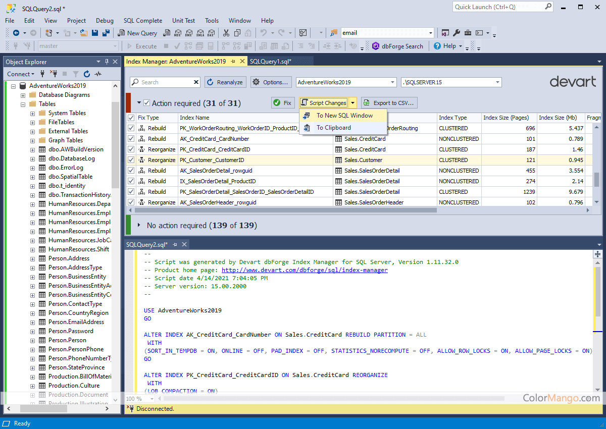606x429 pixels.
Task: Click the disconnect plug icon in Object Explorer
Action: pyautogui.click(x=54, y=74)
